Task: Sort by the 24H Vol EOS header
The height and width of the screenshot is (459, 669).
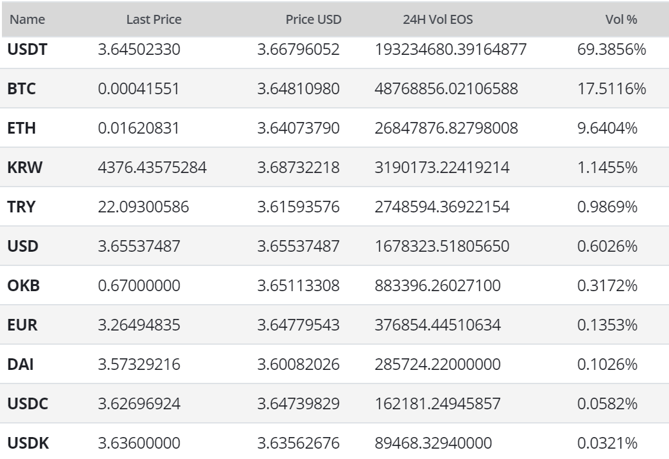Action: (438, 19)
